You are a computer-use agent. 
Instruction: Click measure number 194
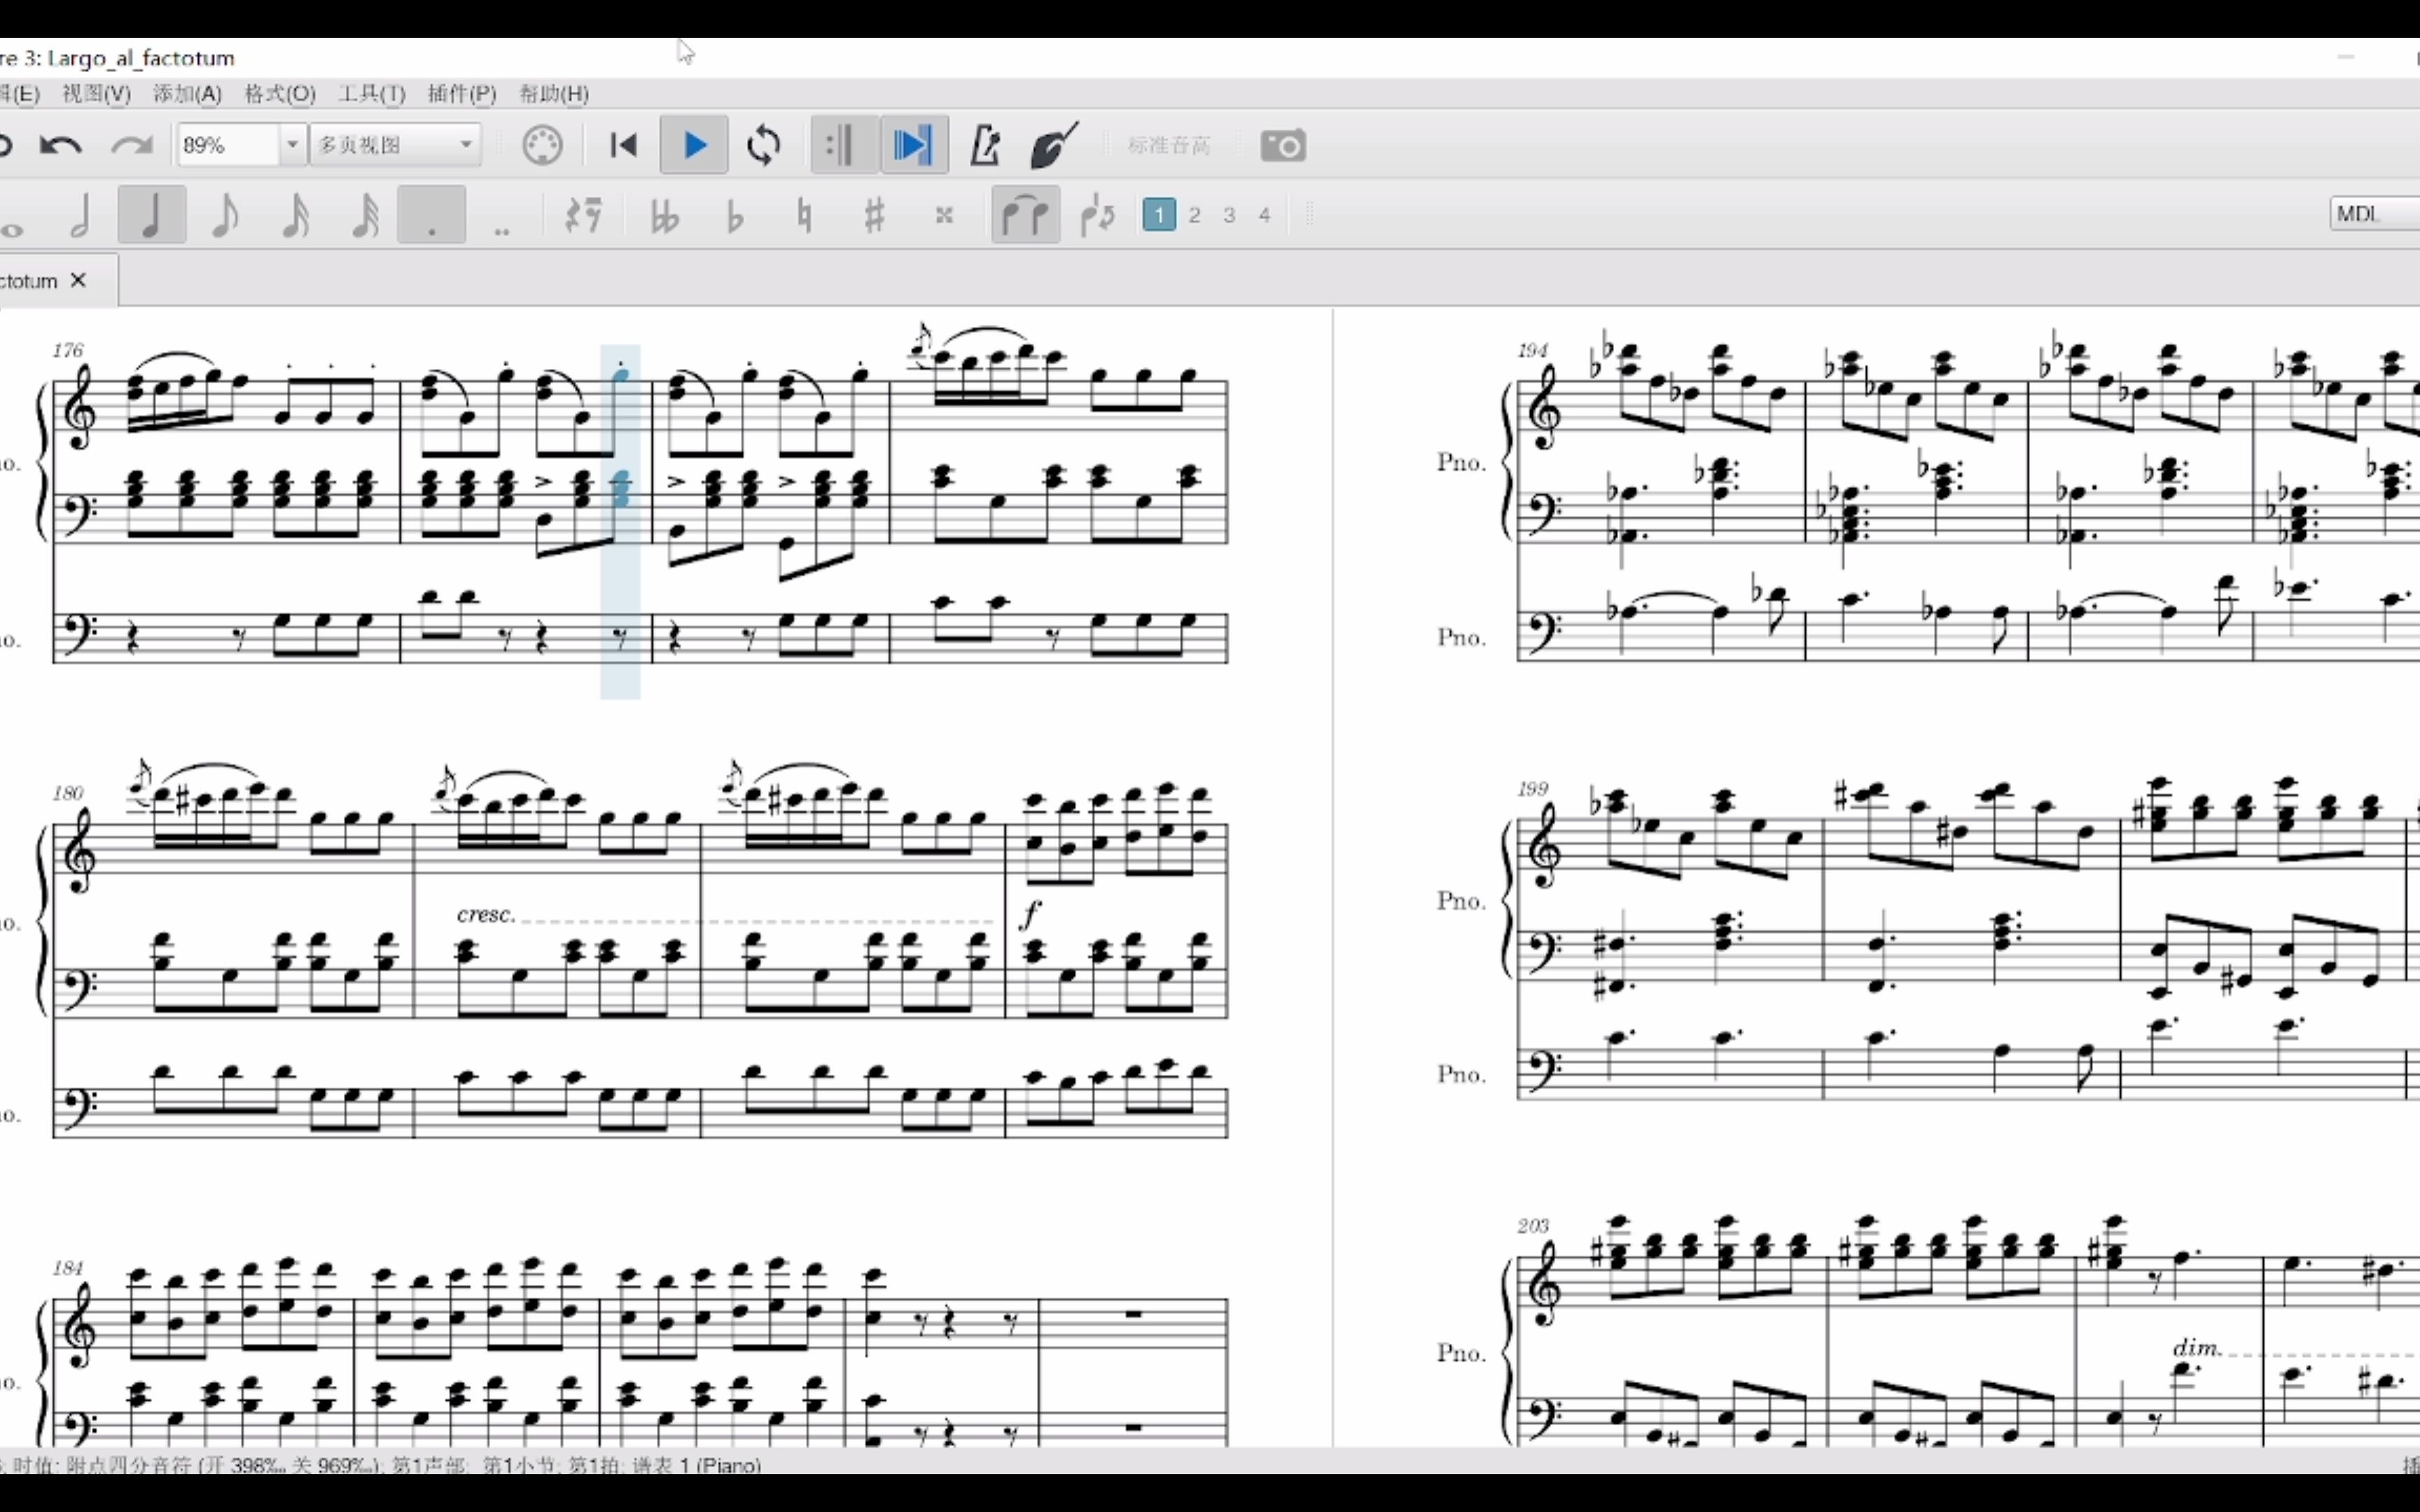click(1532, 350)
